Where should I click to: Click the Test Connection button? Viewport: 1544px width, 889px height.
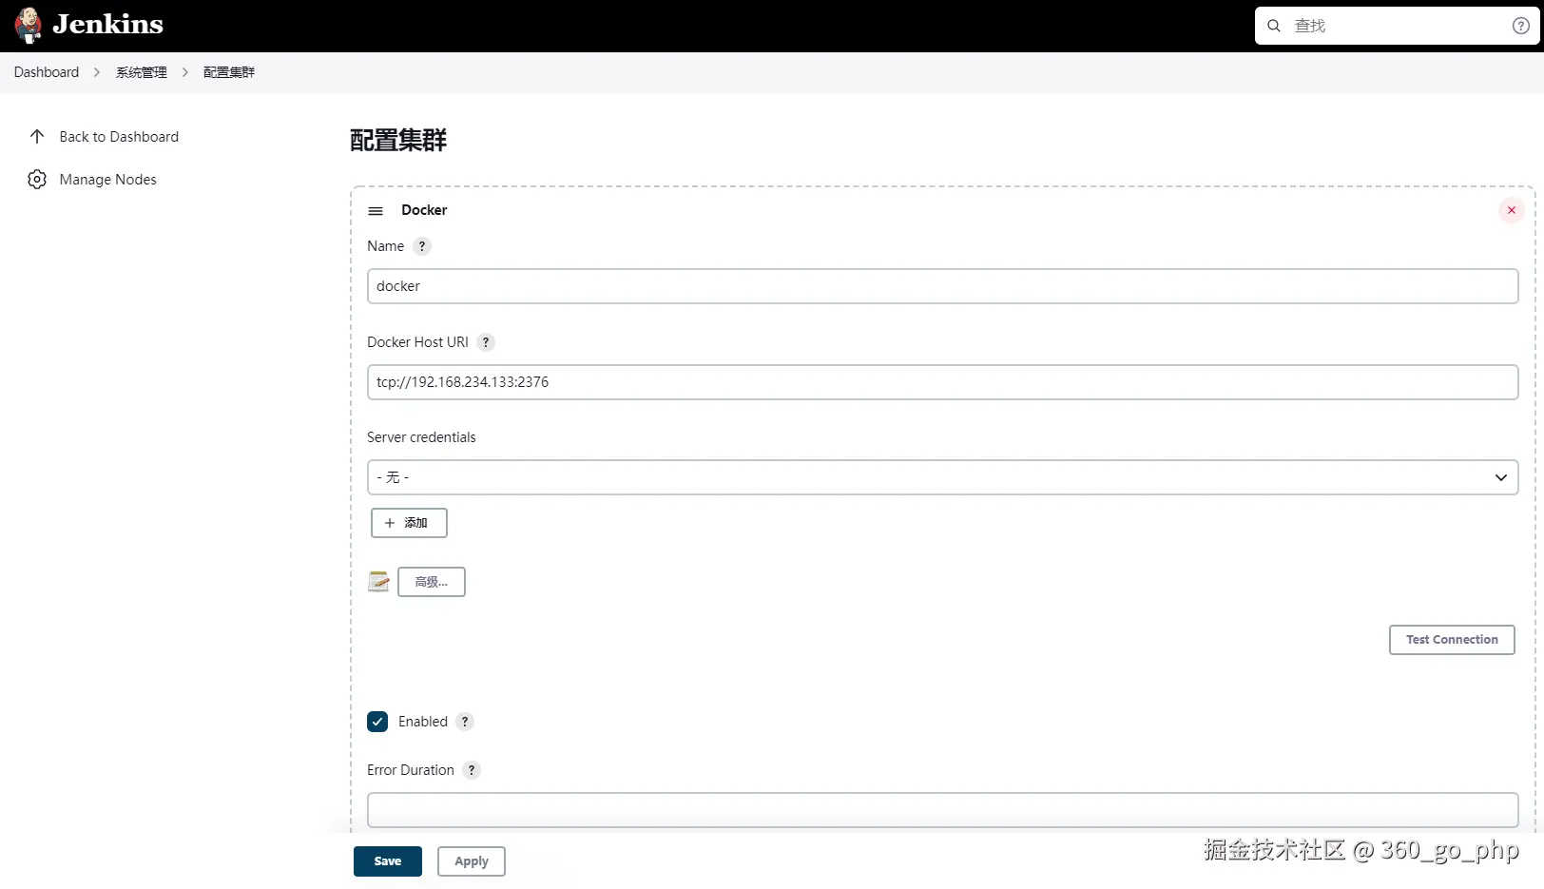1452,640
